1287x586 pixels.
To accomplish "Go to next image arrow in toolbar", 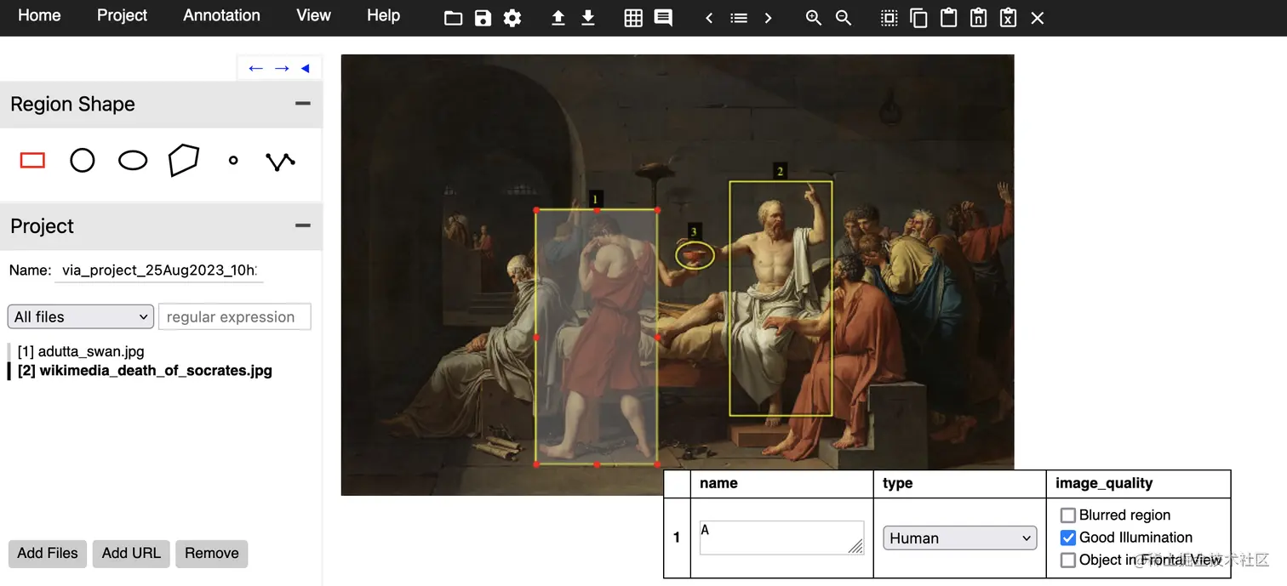I will click(x=768, y=18).
